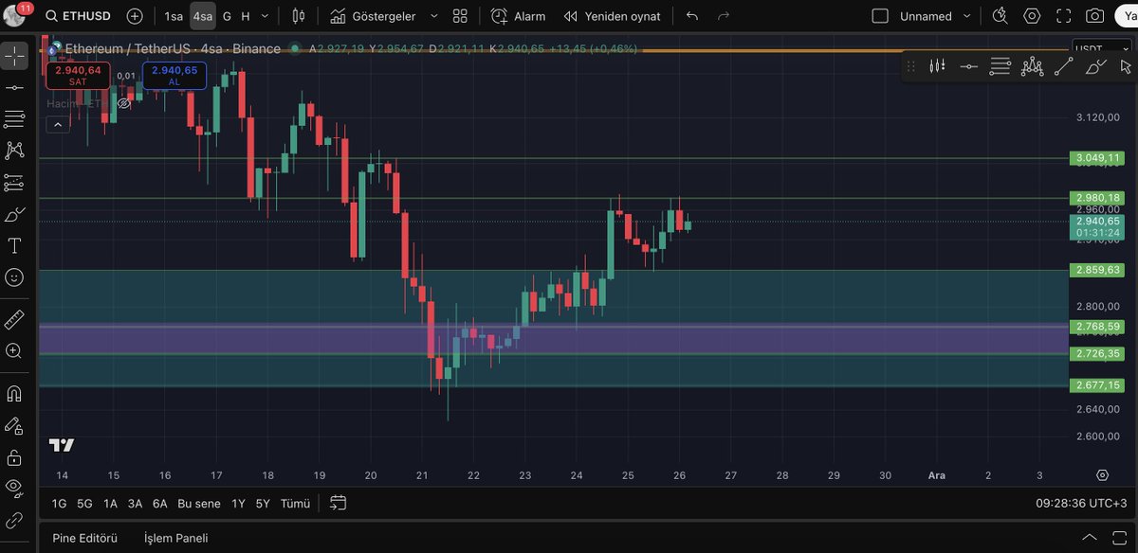Switch to the 1sa timeframe
This screenshot has height=553, width=1138.
(174, 16)
